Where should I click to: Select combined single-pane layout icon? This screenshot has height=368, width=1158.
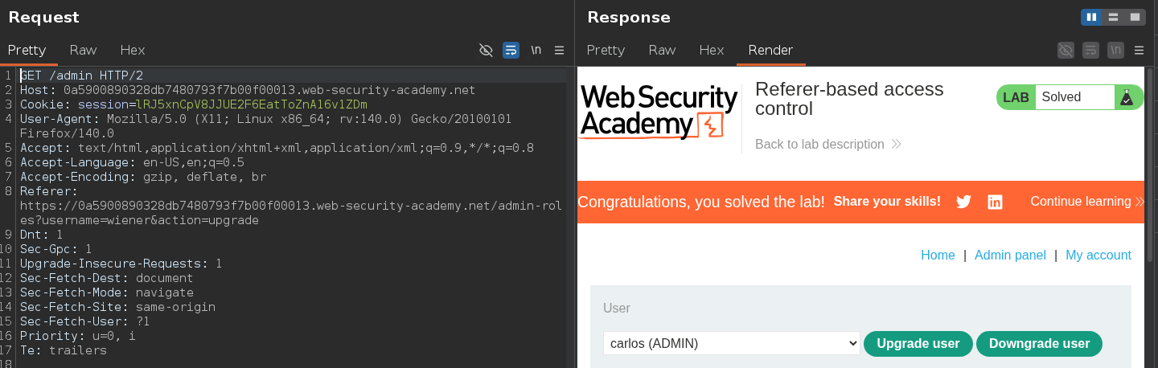pos(1135,17)
